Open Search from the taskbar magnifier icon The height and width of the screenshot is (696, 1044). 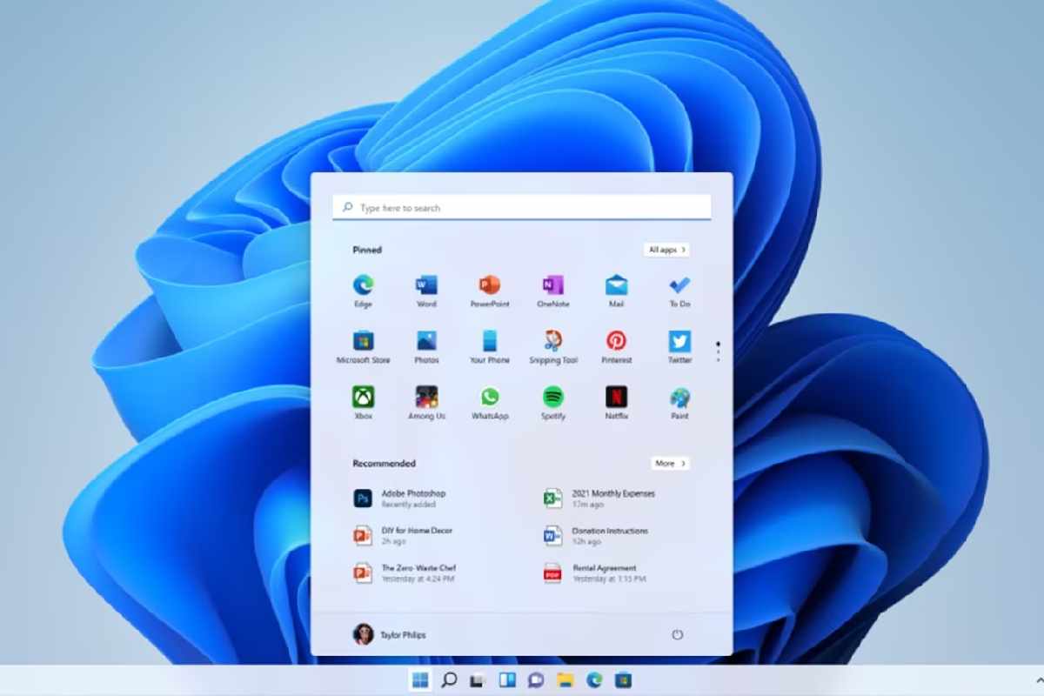click(449, 680)
